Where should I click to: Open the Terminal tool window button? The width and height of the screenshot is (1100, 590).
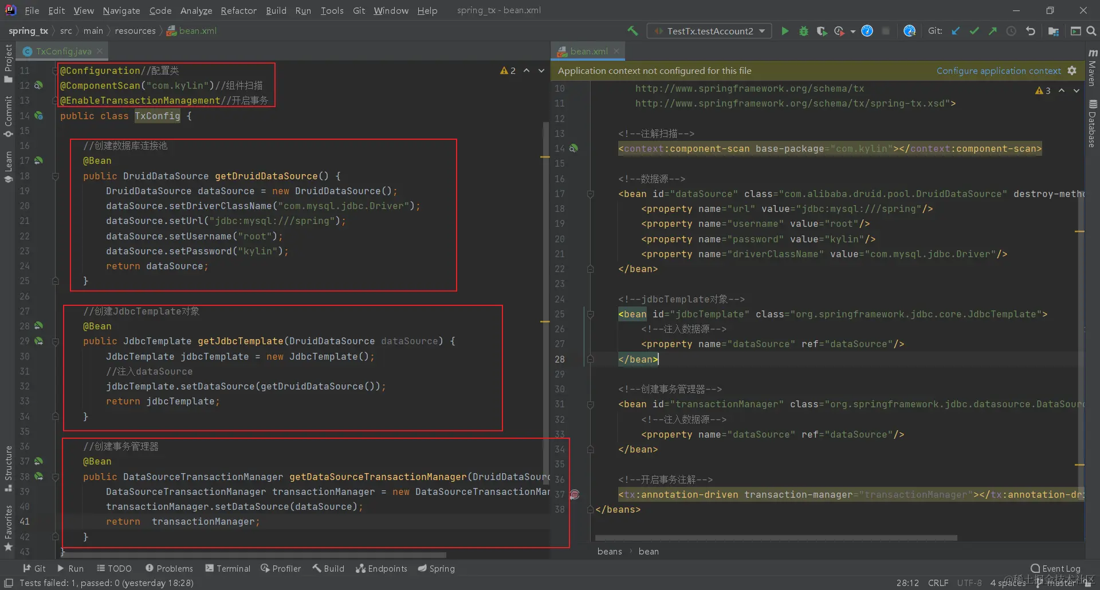click(x=227, y=568)
